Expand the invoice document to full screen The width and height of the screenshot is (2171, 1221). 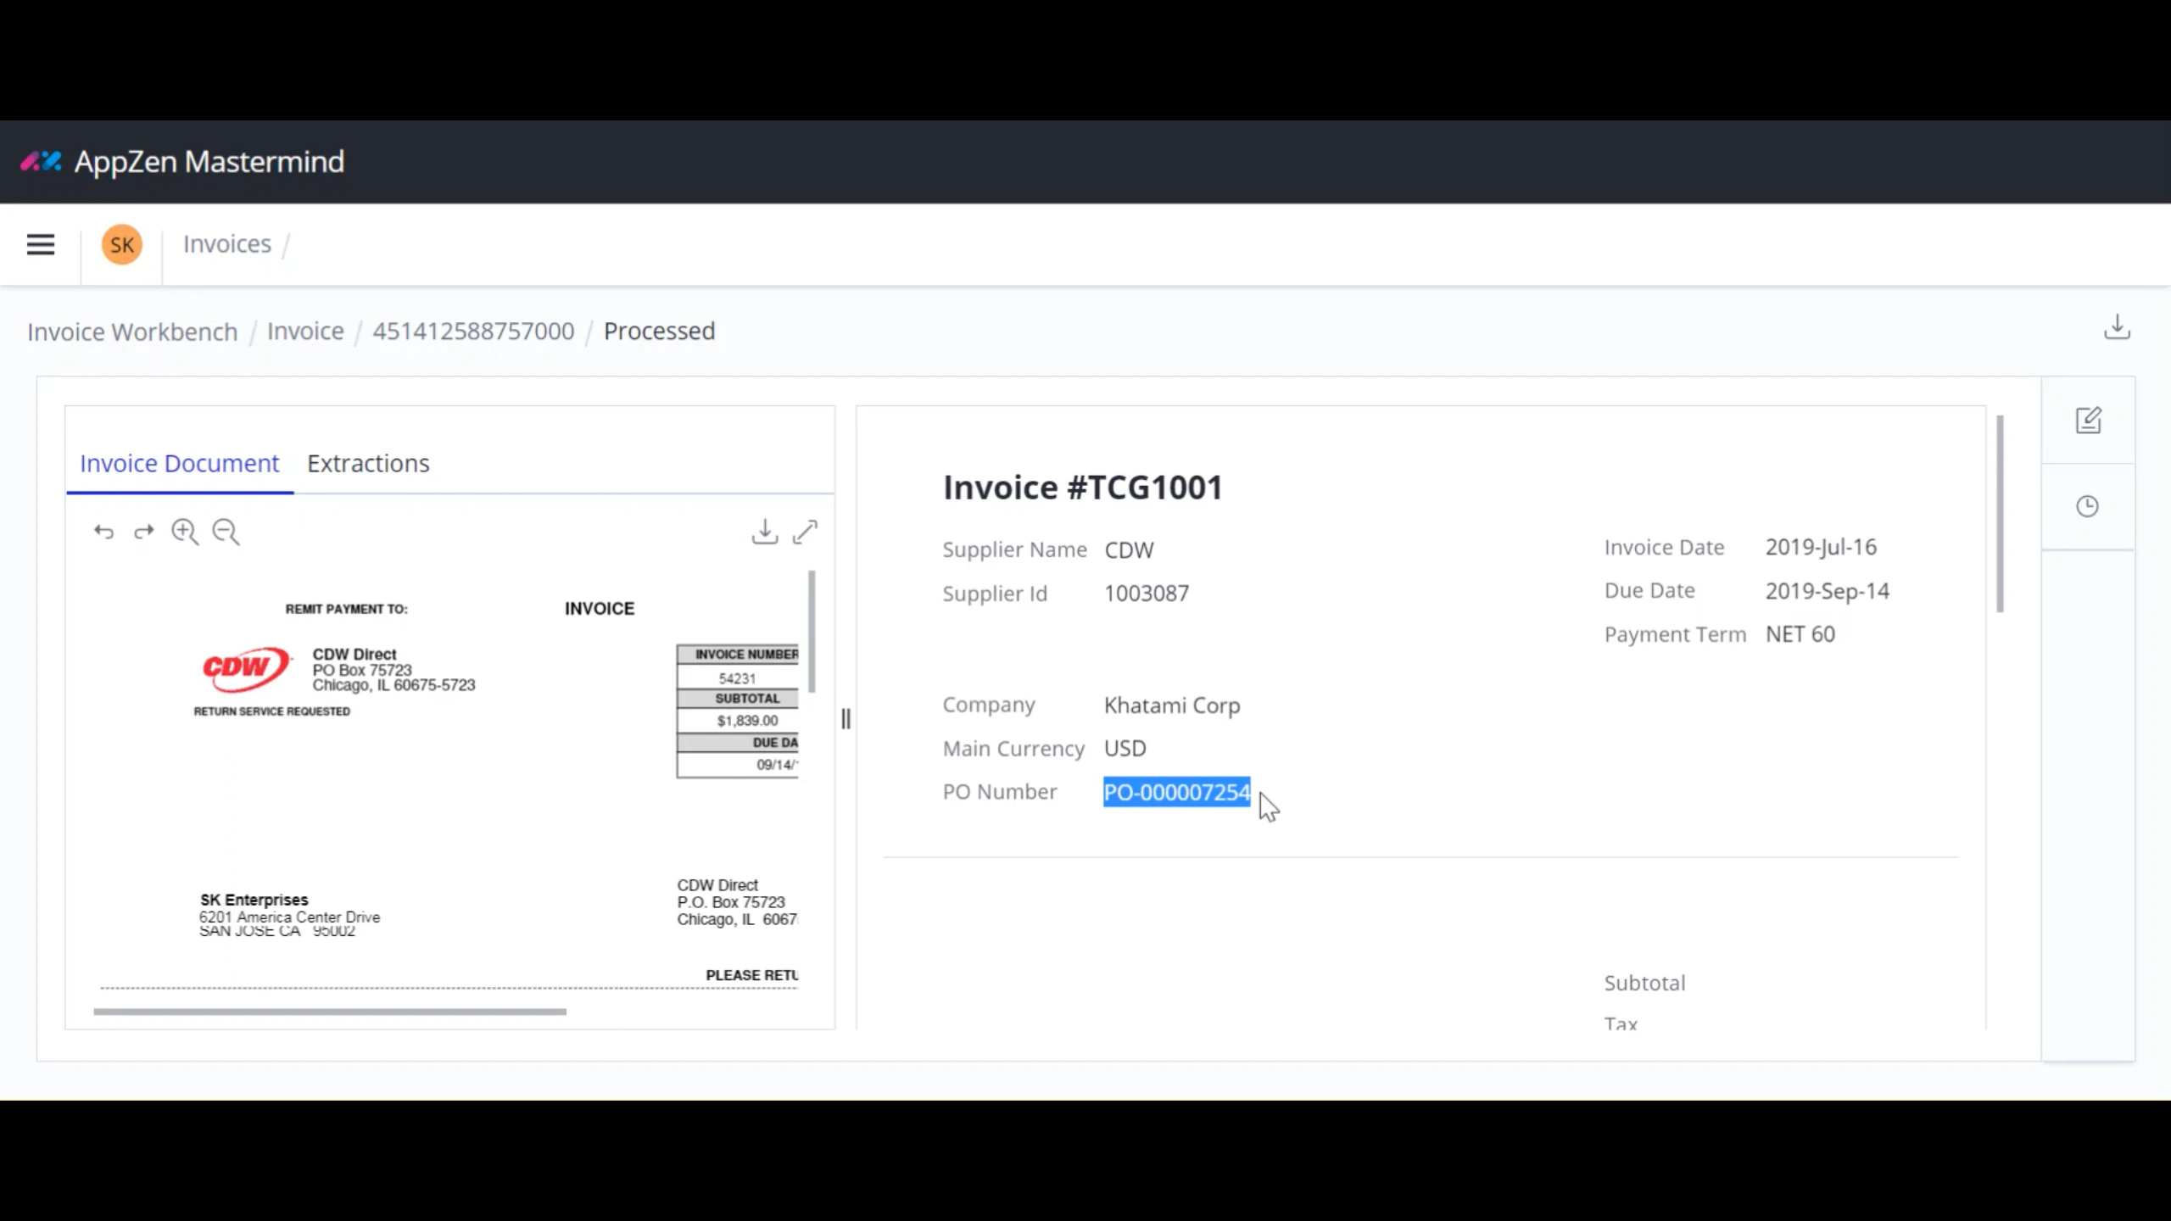tap(805, 532)
